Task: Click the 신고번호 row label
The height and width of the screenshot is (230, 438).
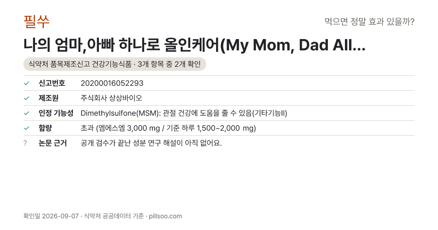Action: (x=52, y=83)
